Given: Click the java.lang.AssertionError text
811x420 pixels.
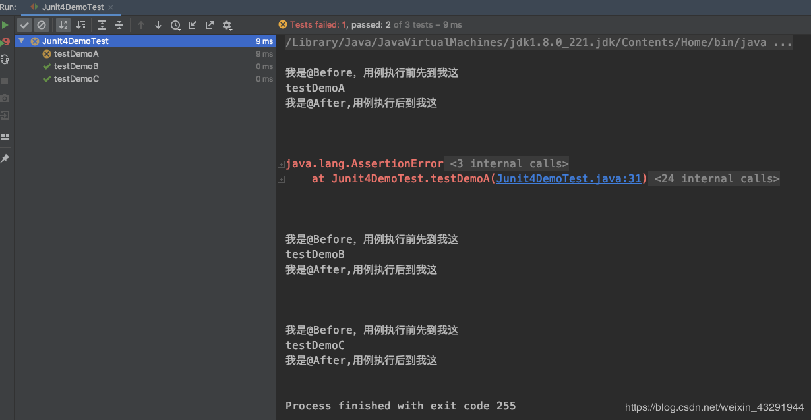Looking at the screenshot, I should click(x=365, y=163).
